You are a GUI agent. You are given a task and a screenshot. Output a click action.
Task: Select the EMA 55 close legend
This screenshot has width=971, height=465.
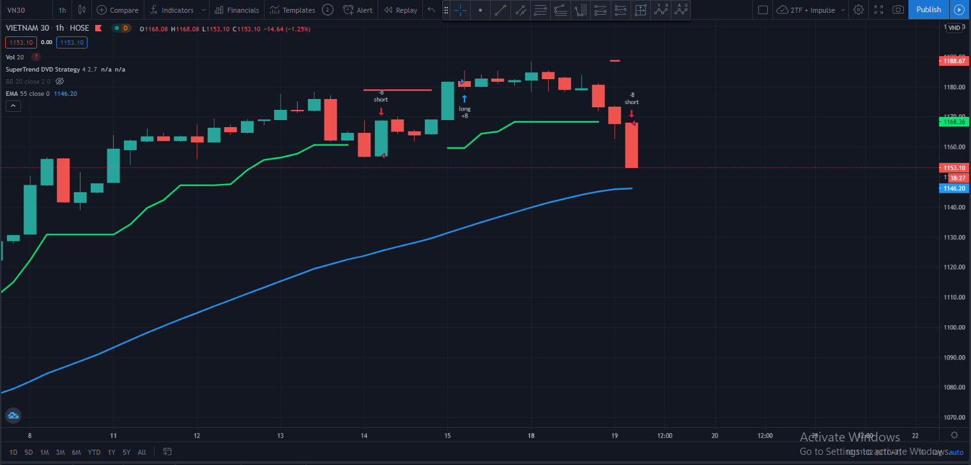click(27, 93)
